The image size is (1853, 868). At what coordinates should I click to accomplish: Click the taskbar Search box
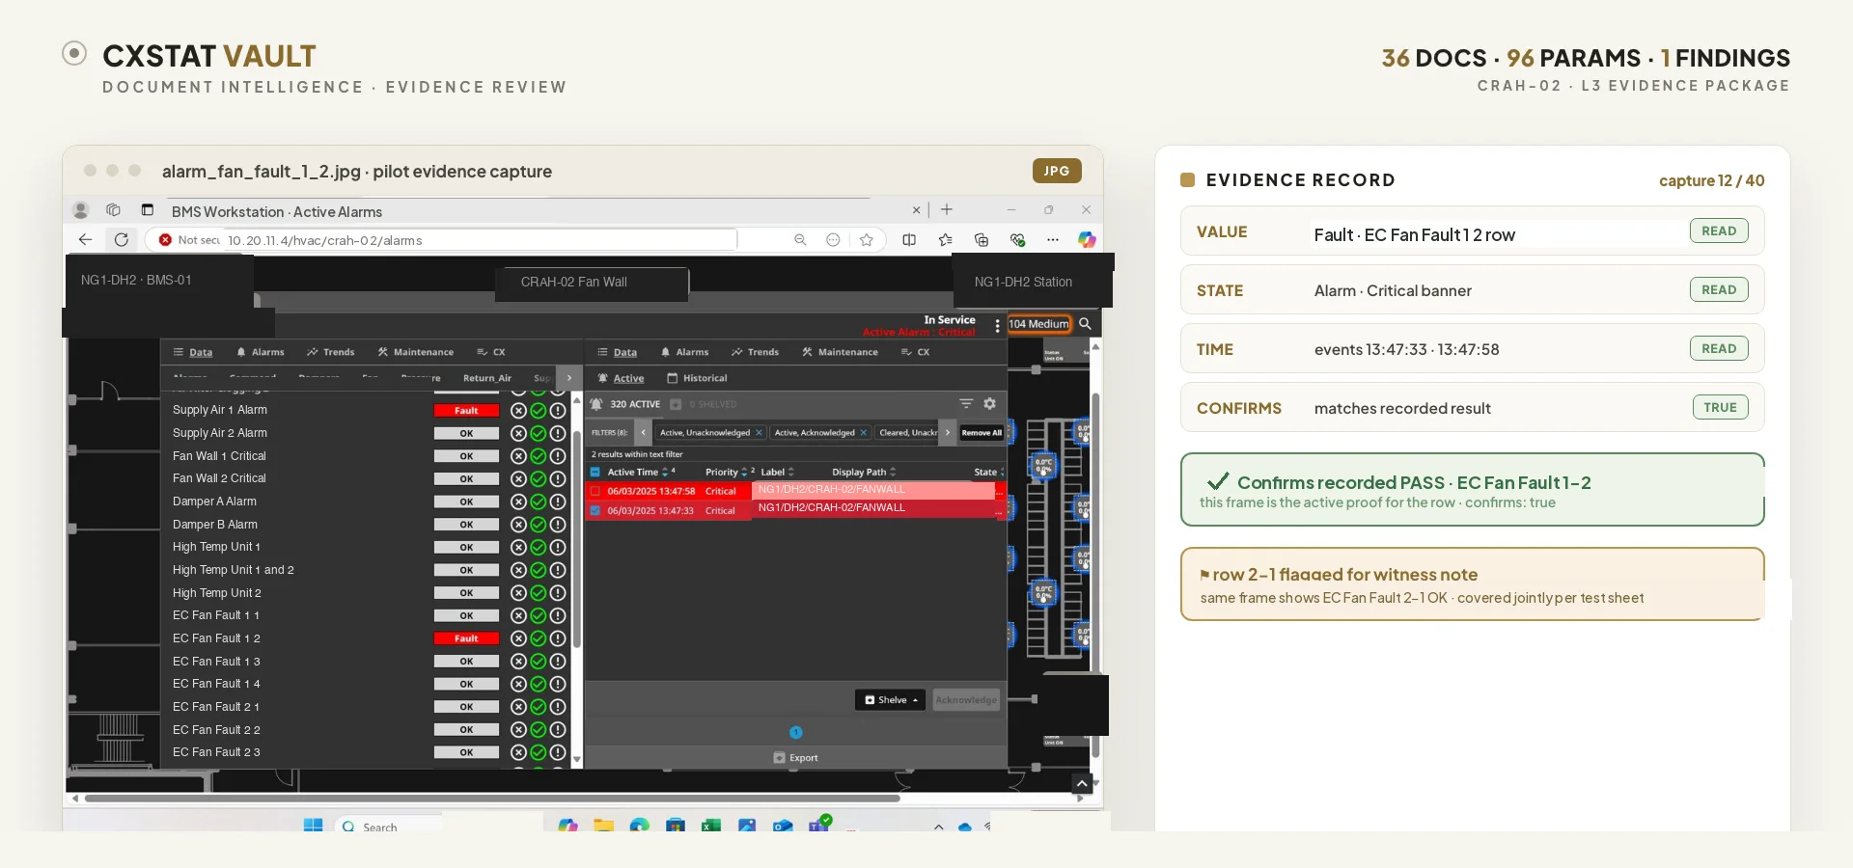(x=390, y=827)
